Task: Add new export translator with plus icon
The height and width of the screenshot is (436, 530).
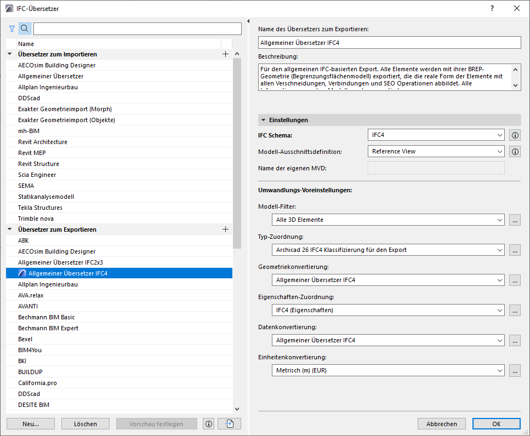Action: tap(225, 230)
